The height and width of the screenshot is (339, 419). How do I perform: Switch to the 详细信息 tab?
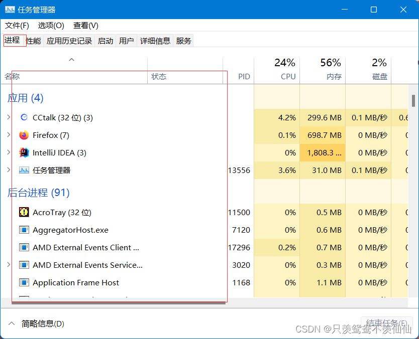(x=155, y=41)
